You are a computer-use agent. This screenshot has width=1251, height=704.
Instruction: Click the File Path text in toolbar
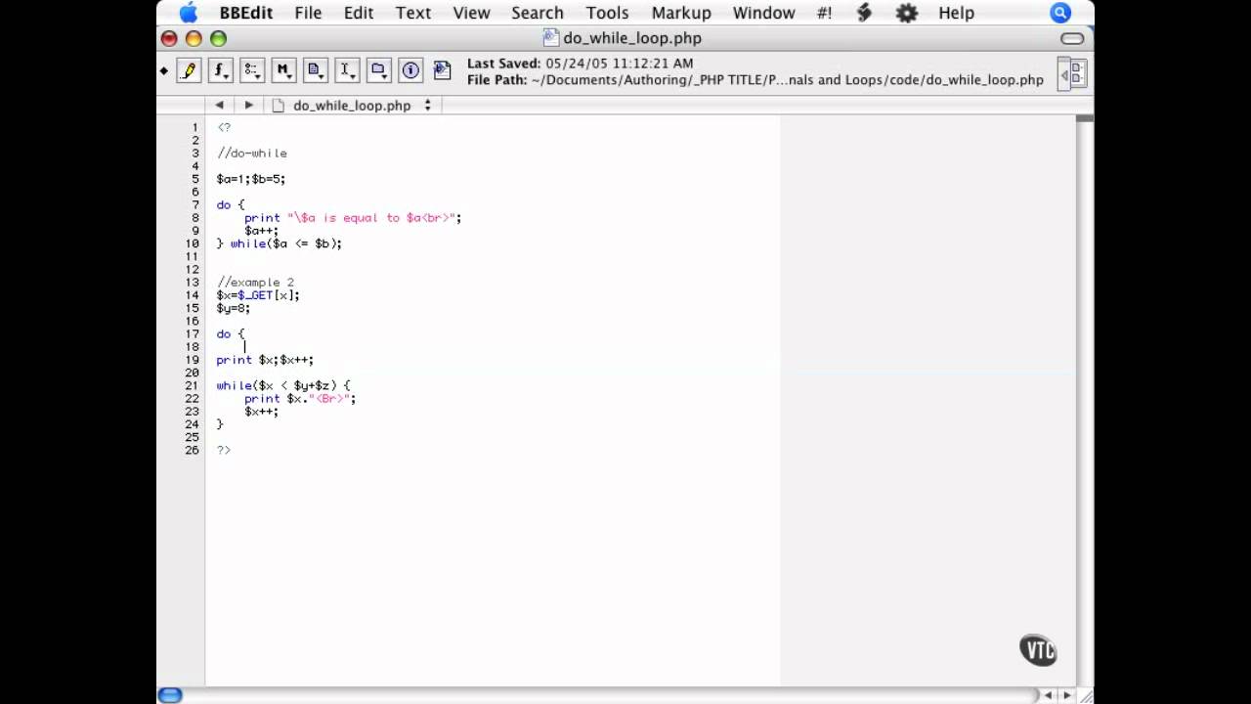pyautogui.click(x=755, y=80)
